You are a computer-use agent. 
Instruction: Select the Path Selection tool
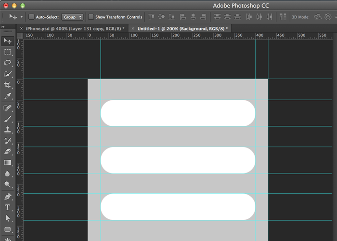[8, 218]
